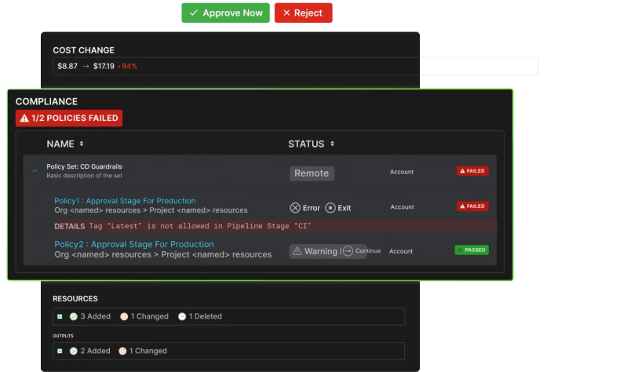Click the green Added check icon under Resources
This screenshot has height=372, width=627.
(x=74, y=316)
